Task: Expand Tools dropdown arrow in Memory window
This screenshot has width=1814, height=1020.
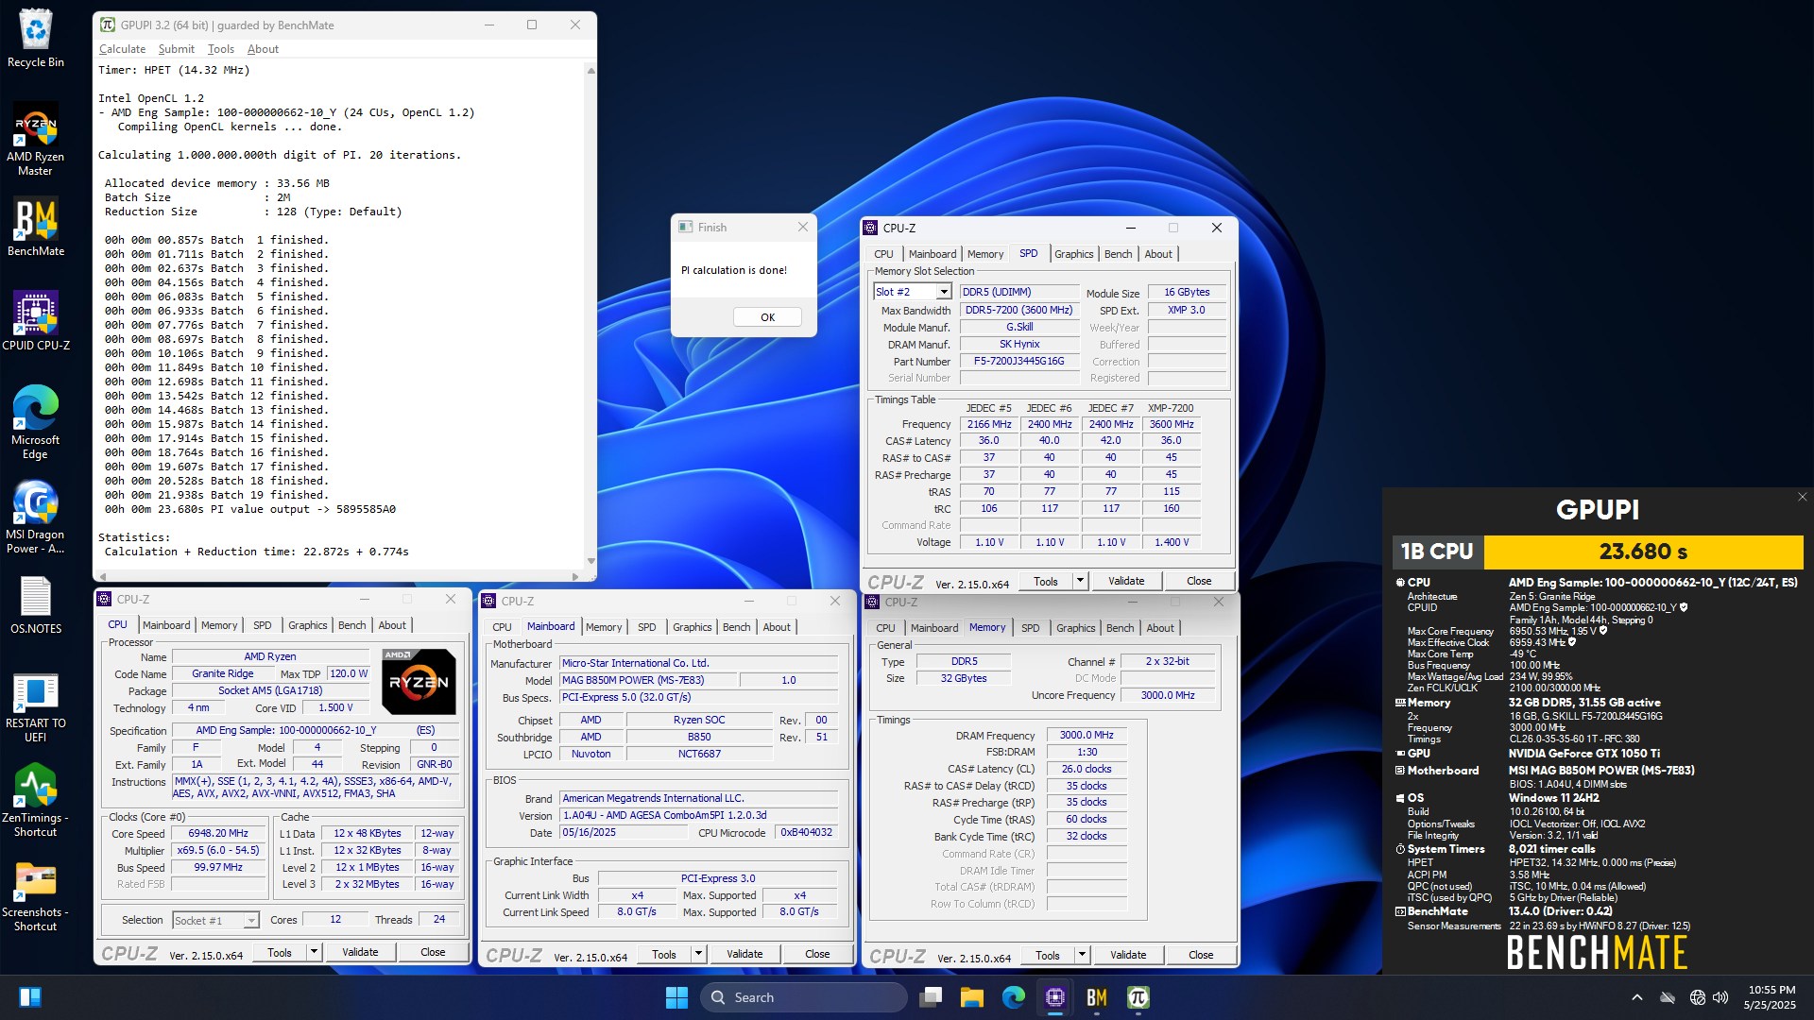Action: [x=1082, y=955]
